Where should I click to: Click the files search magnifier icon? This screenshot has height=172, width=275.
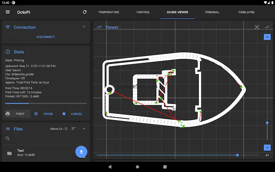(x=8, y=138)
